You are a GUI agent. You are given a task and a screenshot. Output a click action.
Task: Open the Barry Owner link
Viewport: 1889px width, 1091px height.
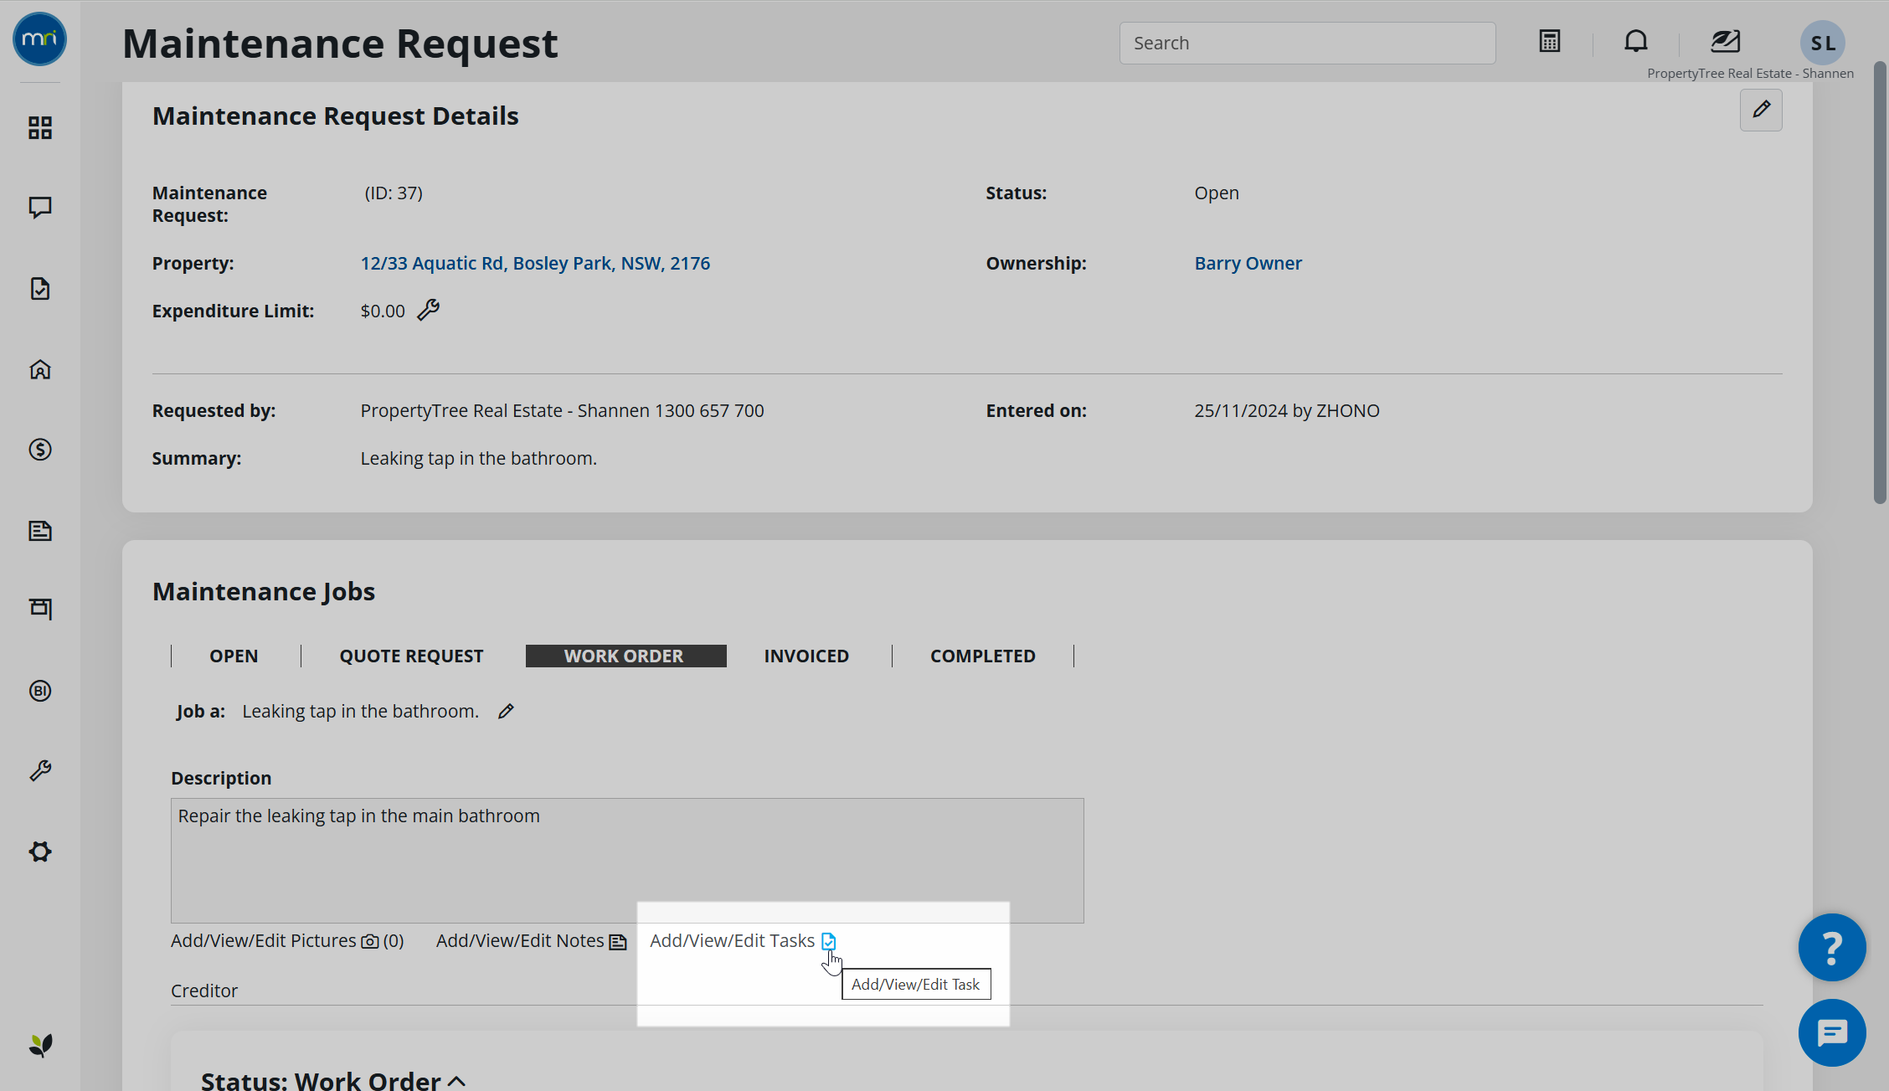[1248, 263]
